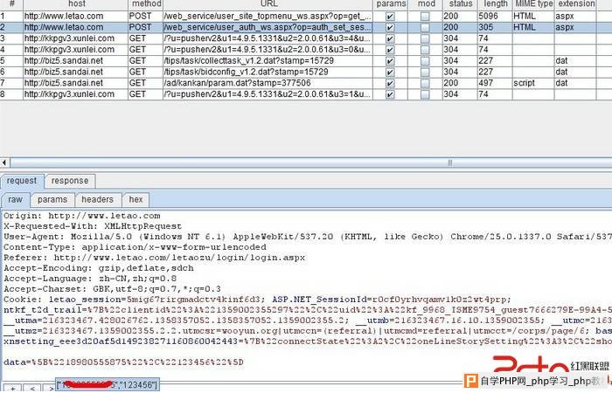Sort history by host column header

coord(76,3)
